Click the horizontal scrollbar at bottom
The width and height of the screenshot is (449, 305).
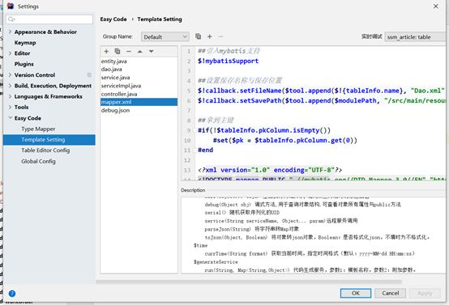pos(249,282)
